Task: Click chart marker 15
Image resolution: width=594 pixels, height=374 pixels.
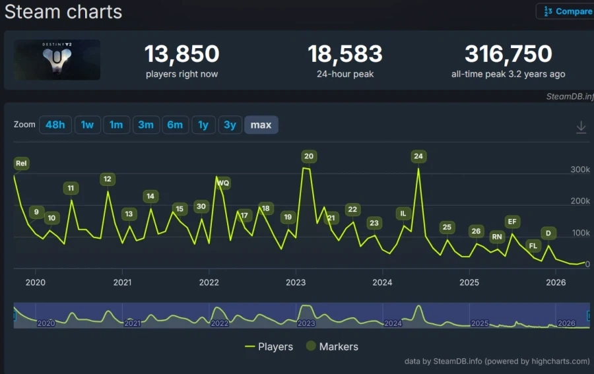Action: 180,208
